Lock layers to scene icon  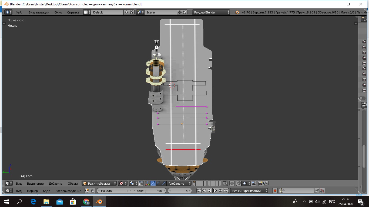[225, 183]
